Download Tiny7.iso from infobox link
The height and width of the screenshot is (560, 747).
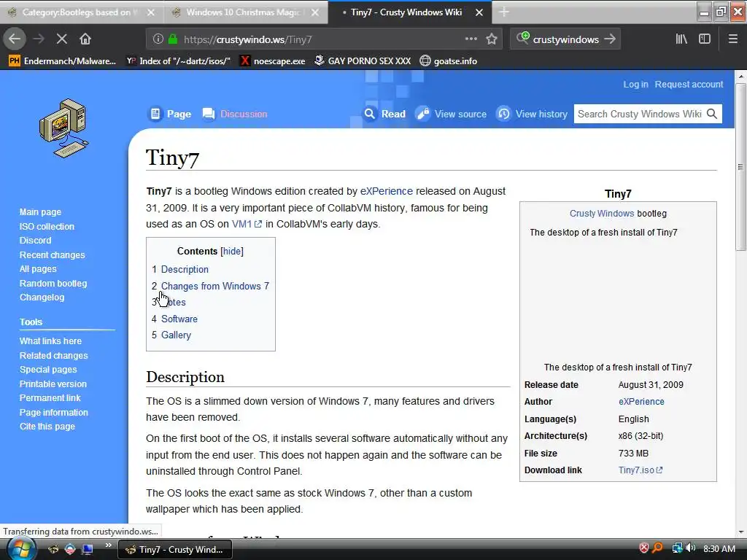tap(640, 470)
